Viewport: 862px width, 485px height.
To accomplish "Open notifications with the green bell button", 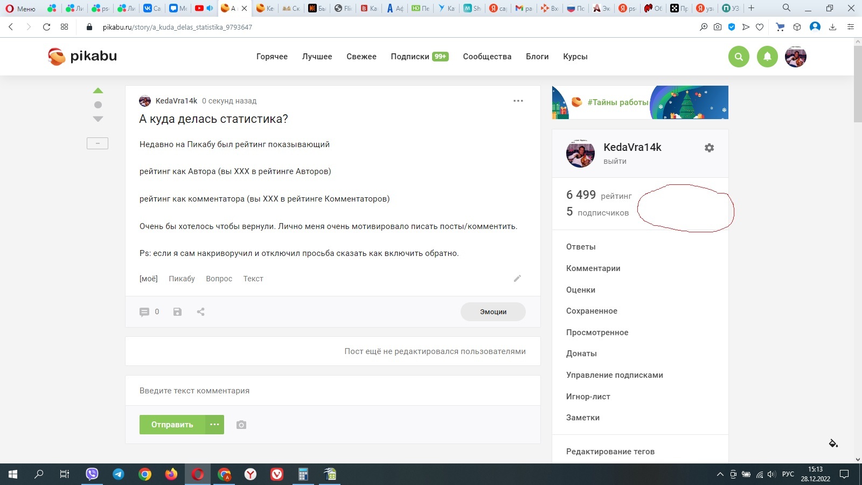I will click(767, 57).
